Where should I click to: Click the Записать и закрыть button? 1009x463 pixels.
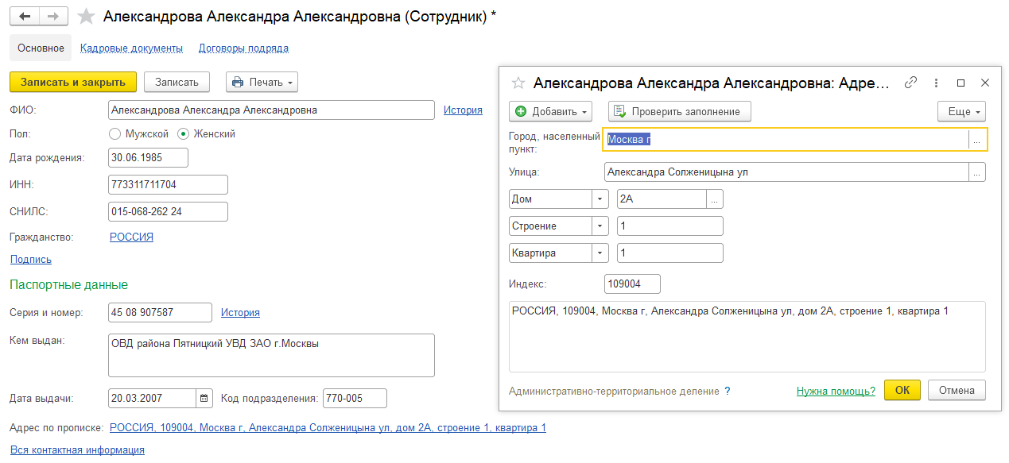(x=73, y=82)
